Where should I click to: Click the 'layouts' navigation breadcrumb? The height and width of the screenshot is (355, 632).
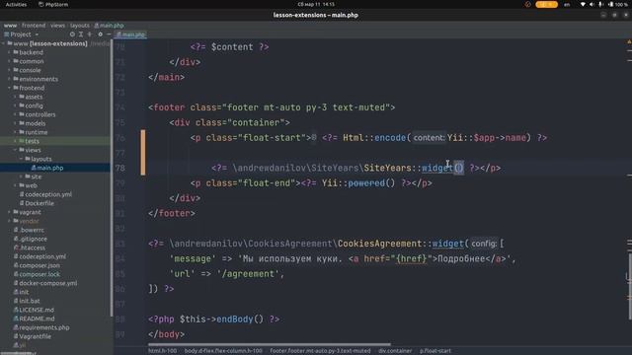80,26
